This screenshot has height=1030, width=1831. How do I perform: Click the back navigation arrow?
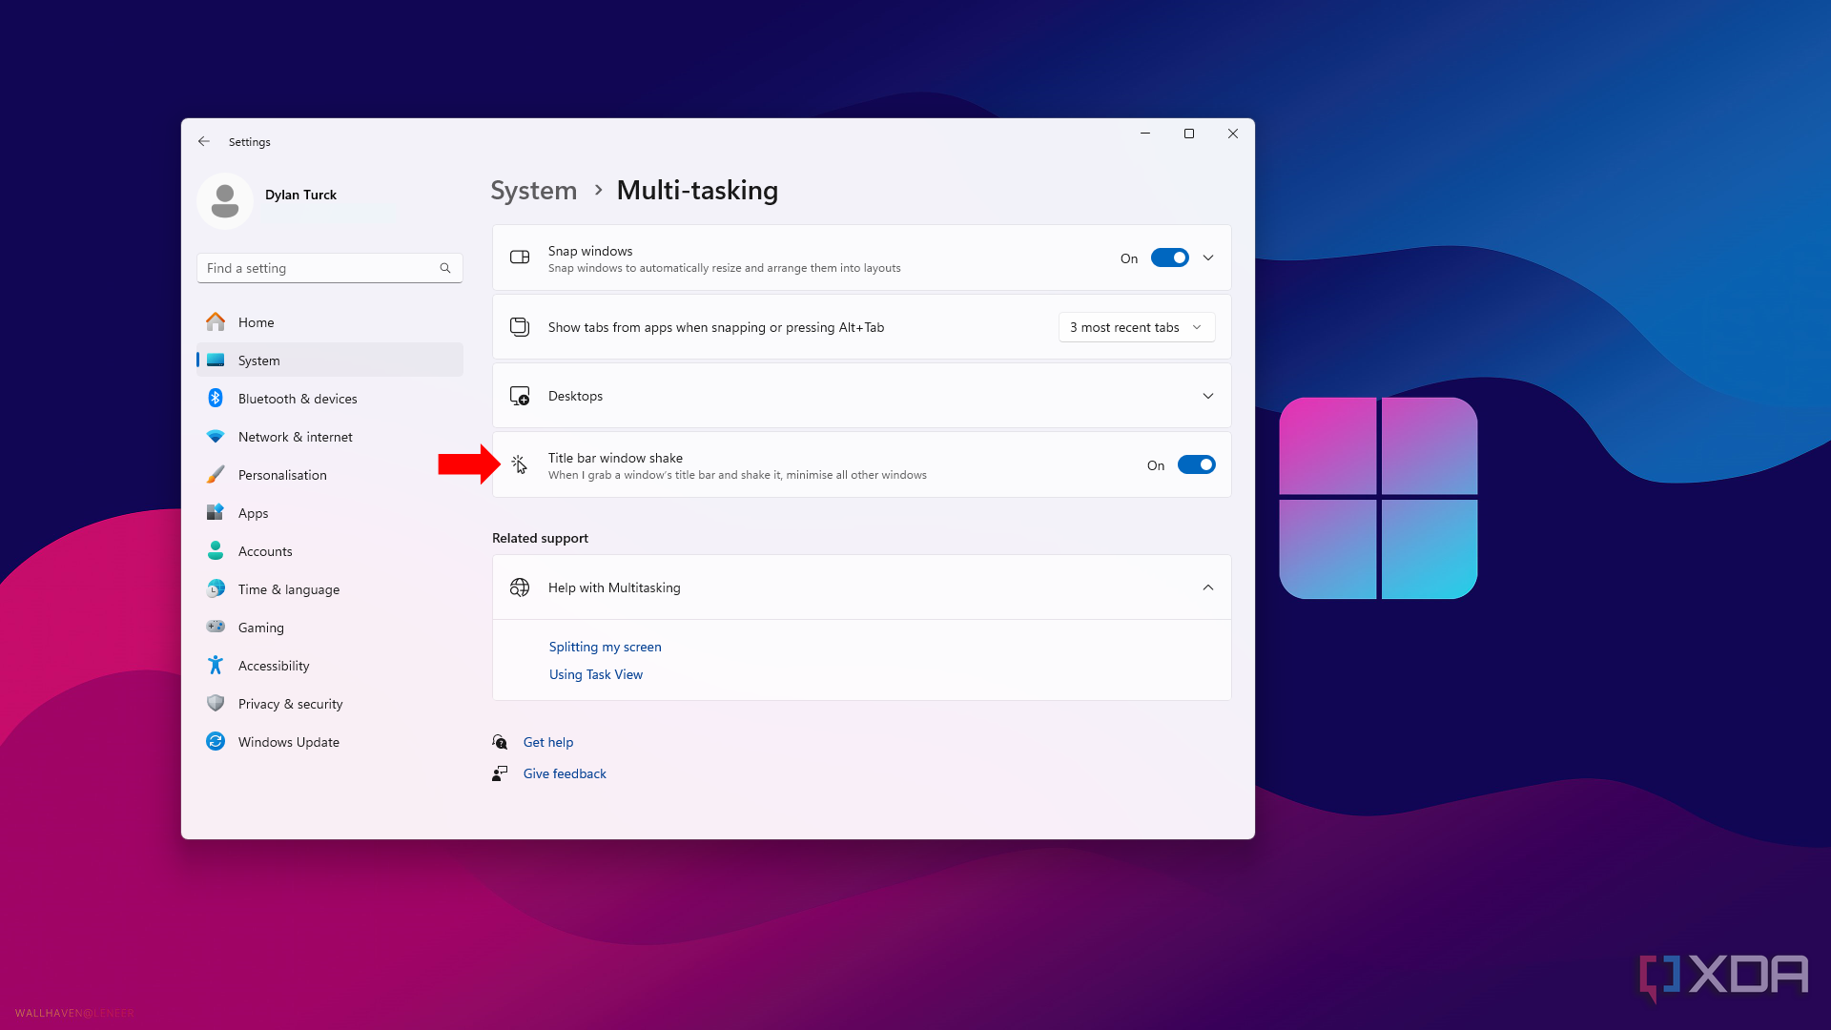tap(204, 141)
